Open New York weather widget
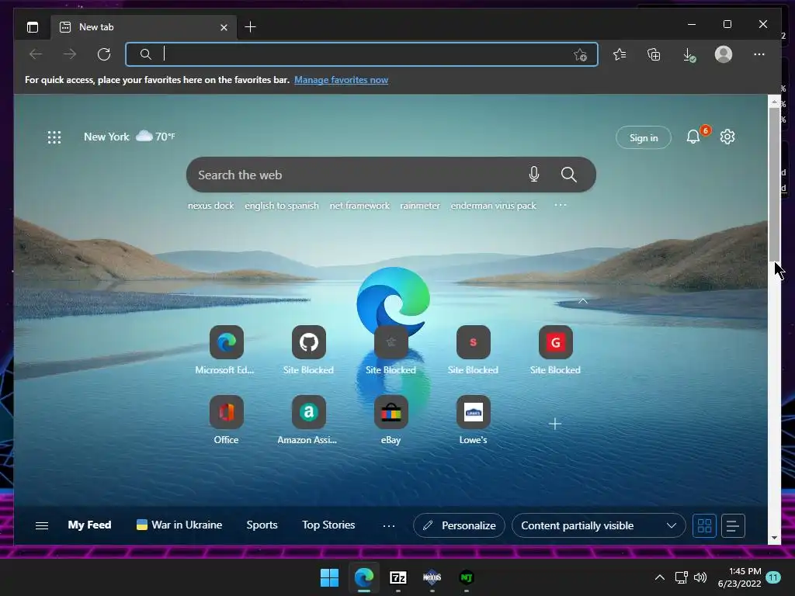The height and width of the screenshot is (596, 795). [130, 137]
